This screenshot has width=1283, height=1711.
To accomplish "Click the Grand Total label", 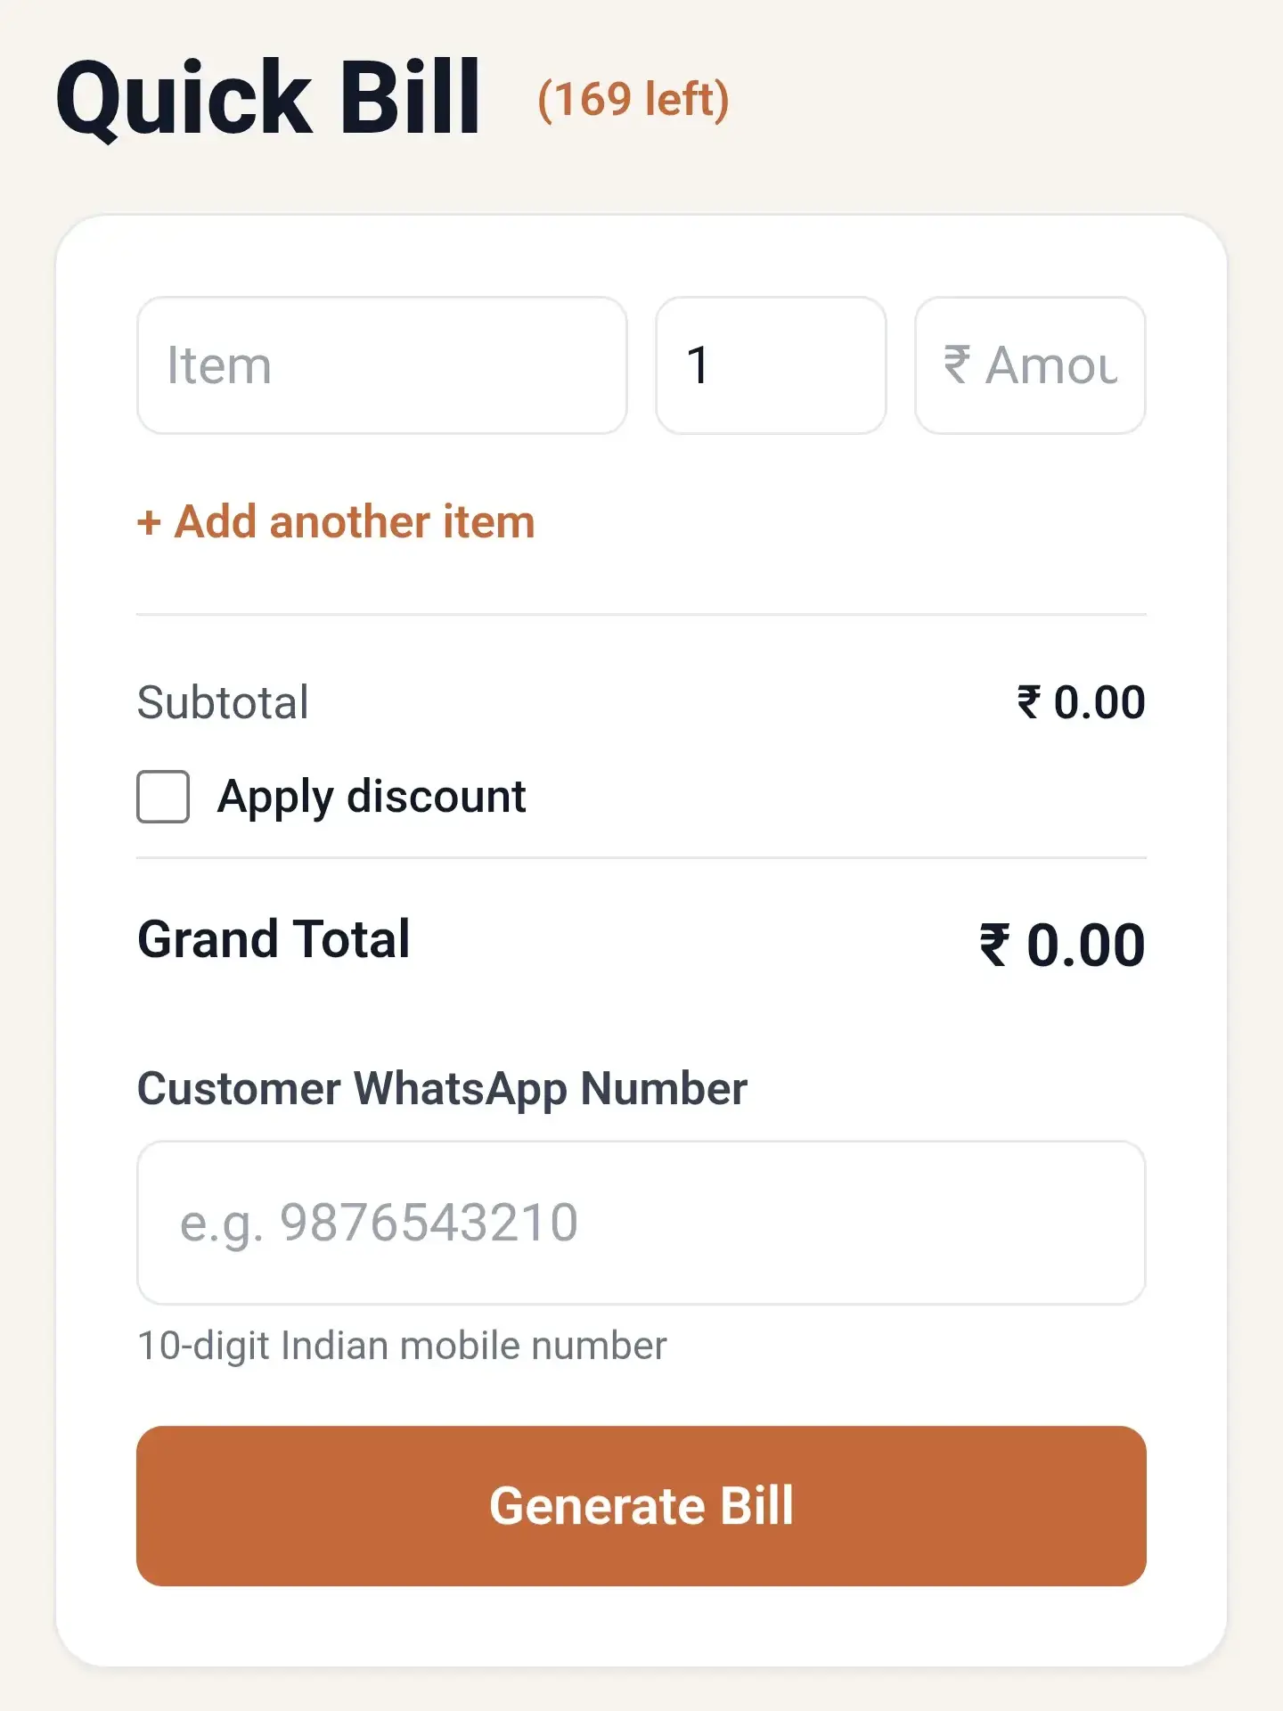I will coord(274,939).
